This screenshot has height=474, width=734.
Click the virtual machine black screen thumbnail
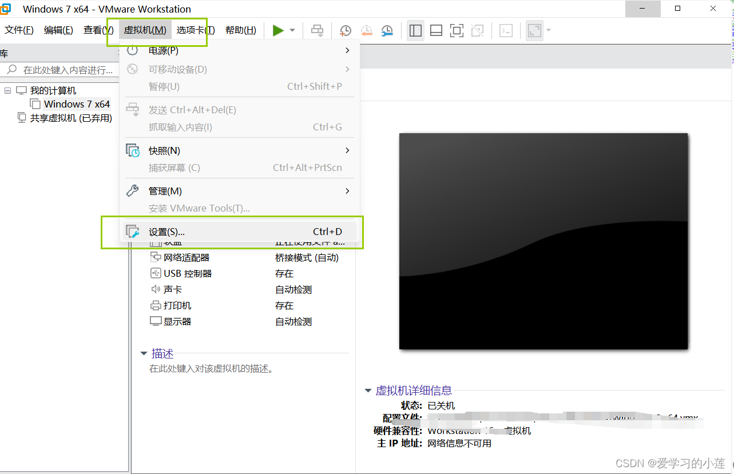pyautogui.click(x=543, y=241)
